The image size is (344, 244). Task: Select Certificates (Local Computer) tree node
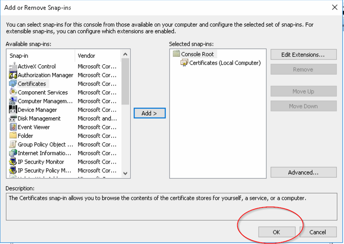tap(225, 63)
